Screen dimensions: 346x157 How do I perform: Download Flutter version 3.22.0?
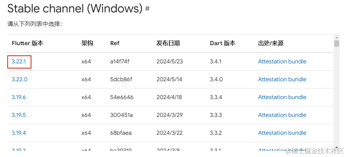coord(19,79)
